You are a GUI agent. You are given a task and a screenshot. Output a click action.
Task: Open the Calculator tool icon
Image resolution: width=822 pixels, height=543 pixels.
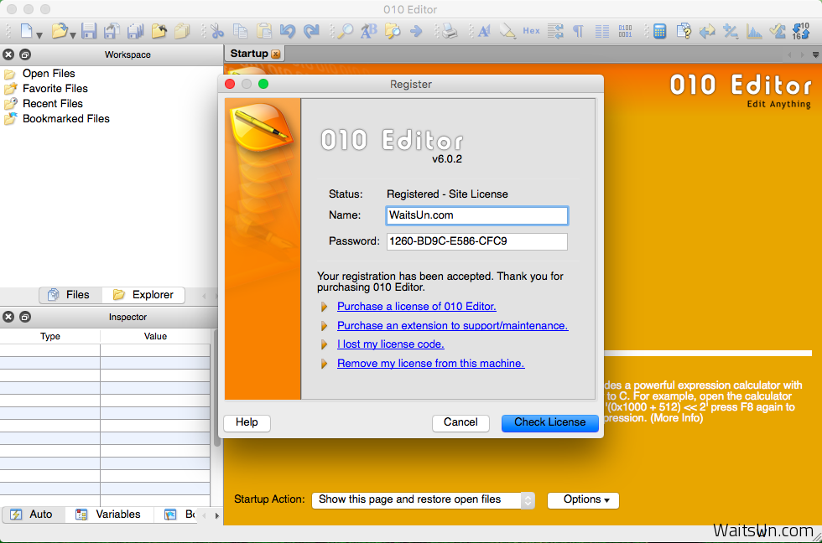coord(660,31)
